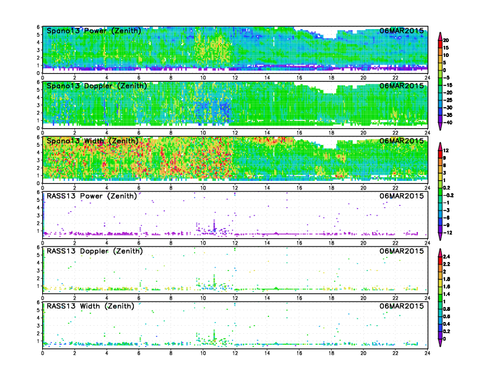
Task: Click the '0.6' label on bottom colorbar
Action: click(447, 316)
